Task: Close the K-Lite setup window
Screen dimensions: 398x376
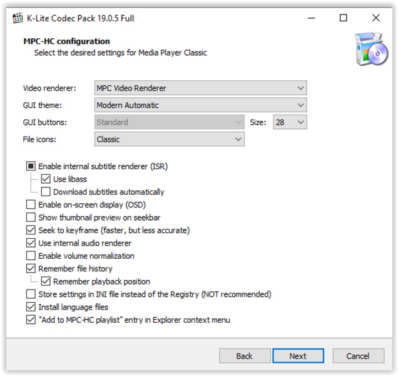Action: (x=375, y=18)
